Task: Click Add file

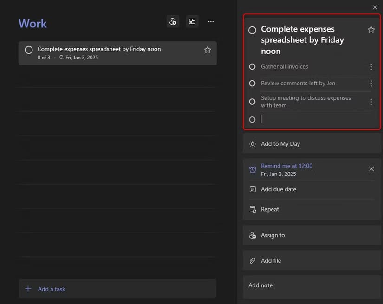Action: 312,260
